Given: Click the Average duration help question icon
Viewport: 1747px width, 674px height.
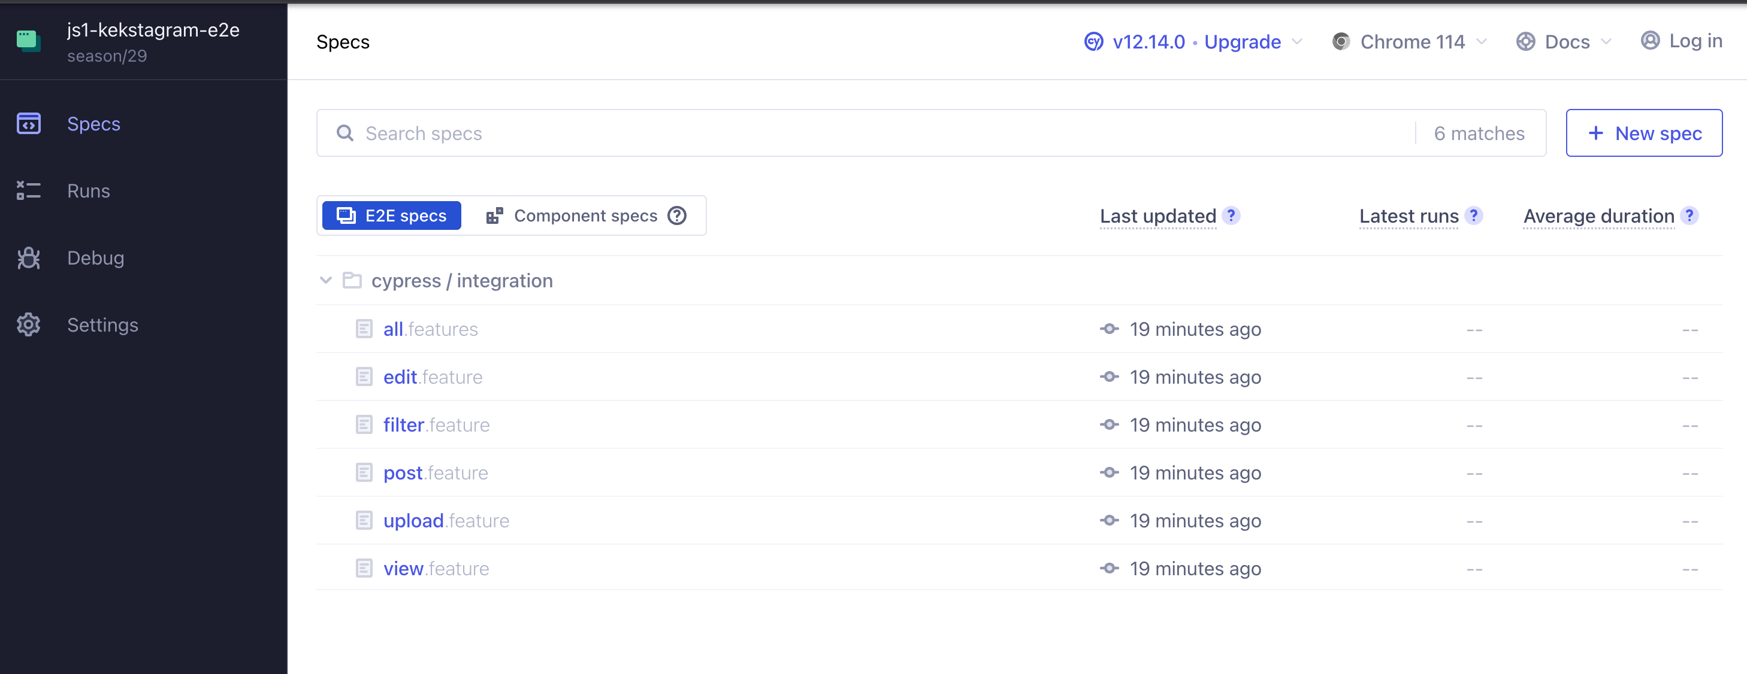Looking at the screenshot, I should tap(1689, 215).
